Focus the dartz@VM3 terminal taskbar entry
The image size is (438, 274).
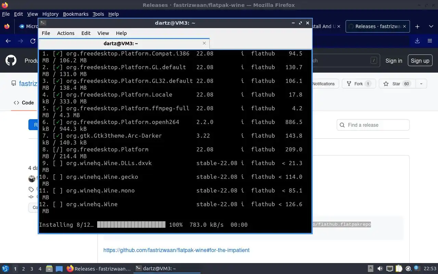(x=166, y=269)
